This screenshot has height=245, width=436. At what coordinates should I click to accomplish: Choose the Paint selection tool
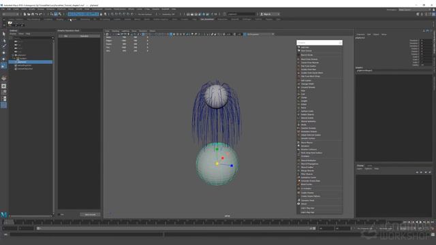click(x=3, y=46)
